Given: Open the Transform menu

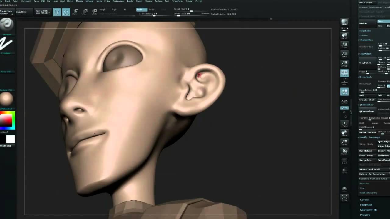Looking at the screenshot, I should coord(177,1).
